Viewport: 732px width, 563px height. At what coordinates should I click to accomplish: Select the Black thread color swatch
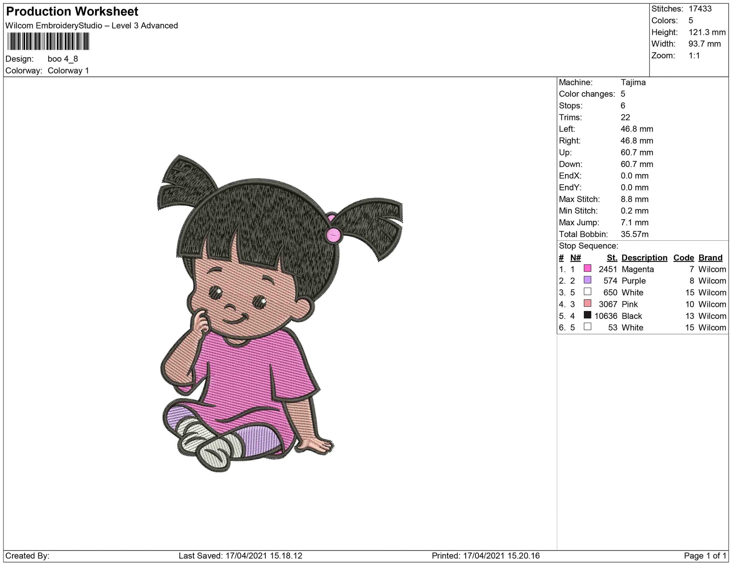587,315
